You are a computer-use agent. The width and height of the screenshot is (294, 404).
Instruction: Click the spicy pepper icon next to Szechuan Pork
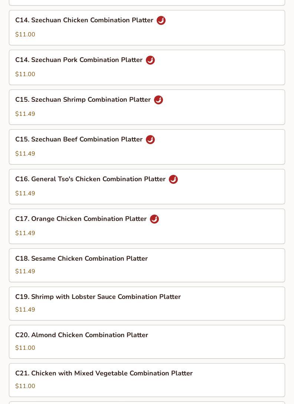click(x=150, y=60)
